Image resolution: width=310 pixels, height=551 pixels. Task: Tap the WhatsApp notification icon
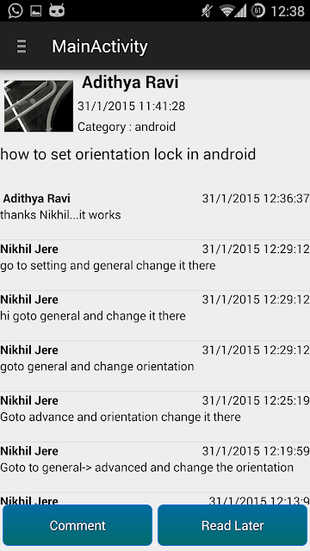click(x=15, y=10)
